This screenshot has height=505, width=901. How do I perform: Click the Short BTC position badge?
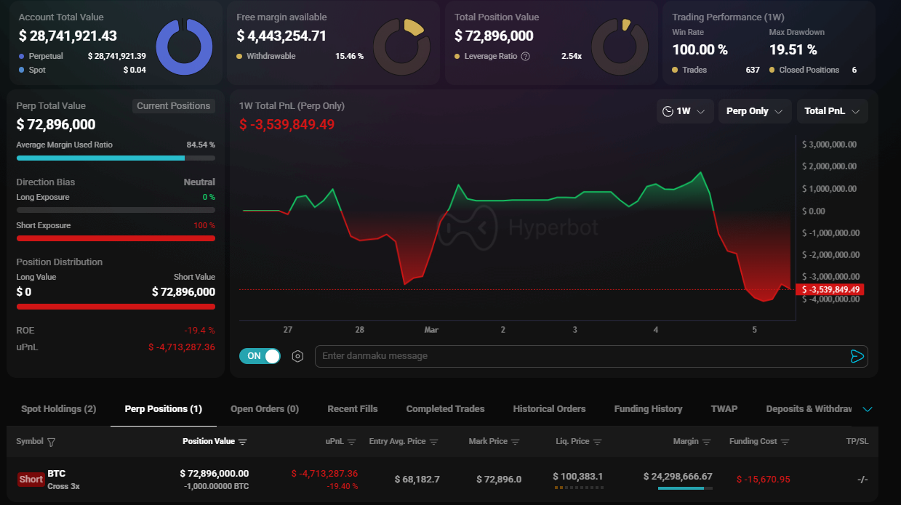click(31, 480)
